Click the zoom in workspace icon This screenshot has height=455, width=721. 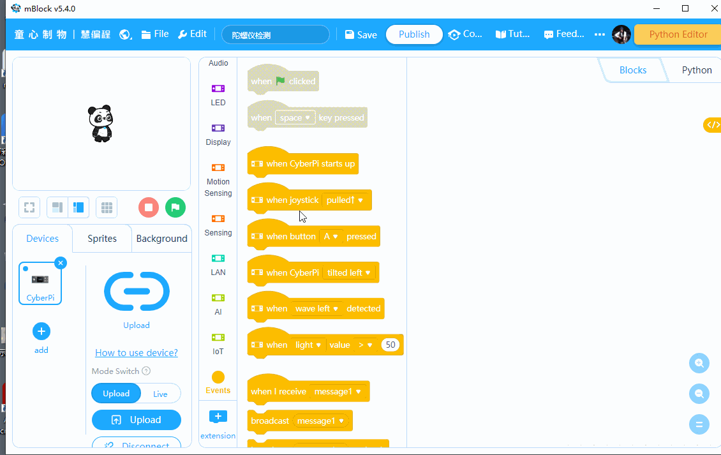tap(699, 363)
